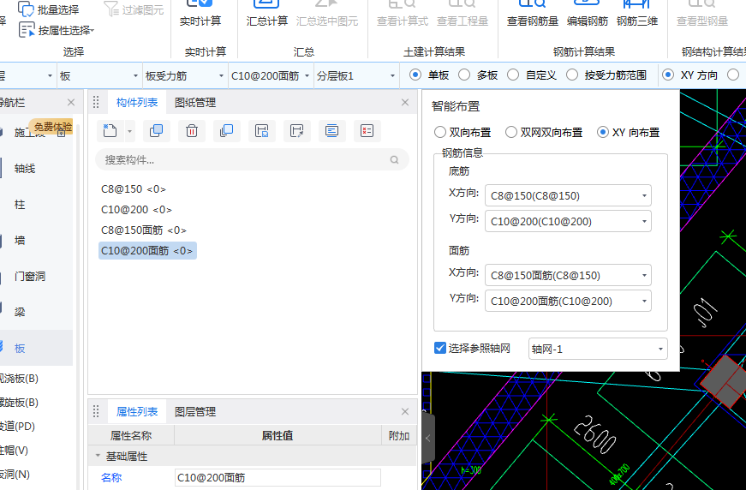The image size is (746, 490).
Task: Open the C10@200面筋 toolbar dropdown
Action: (x=271, y=75)
